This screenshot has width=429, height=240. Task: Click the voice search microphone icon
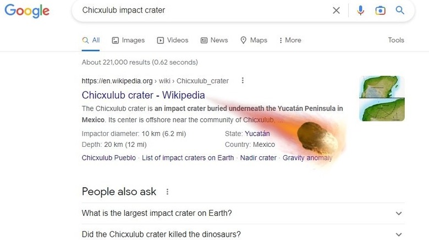point(360,10)
